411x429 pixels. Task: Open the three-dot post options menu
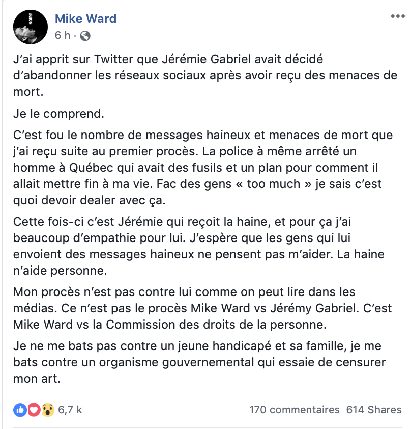click(398, 16)
